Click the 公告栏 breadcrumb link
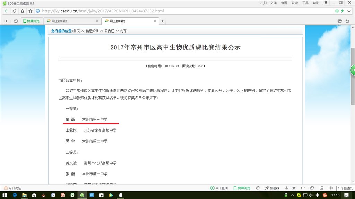 tap(109, 31)
